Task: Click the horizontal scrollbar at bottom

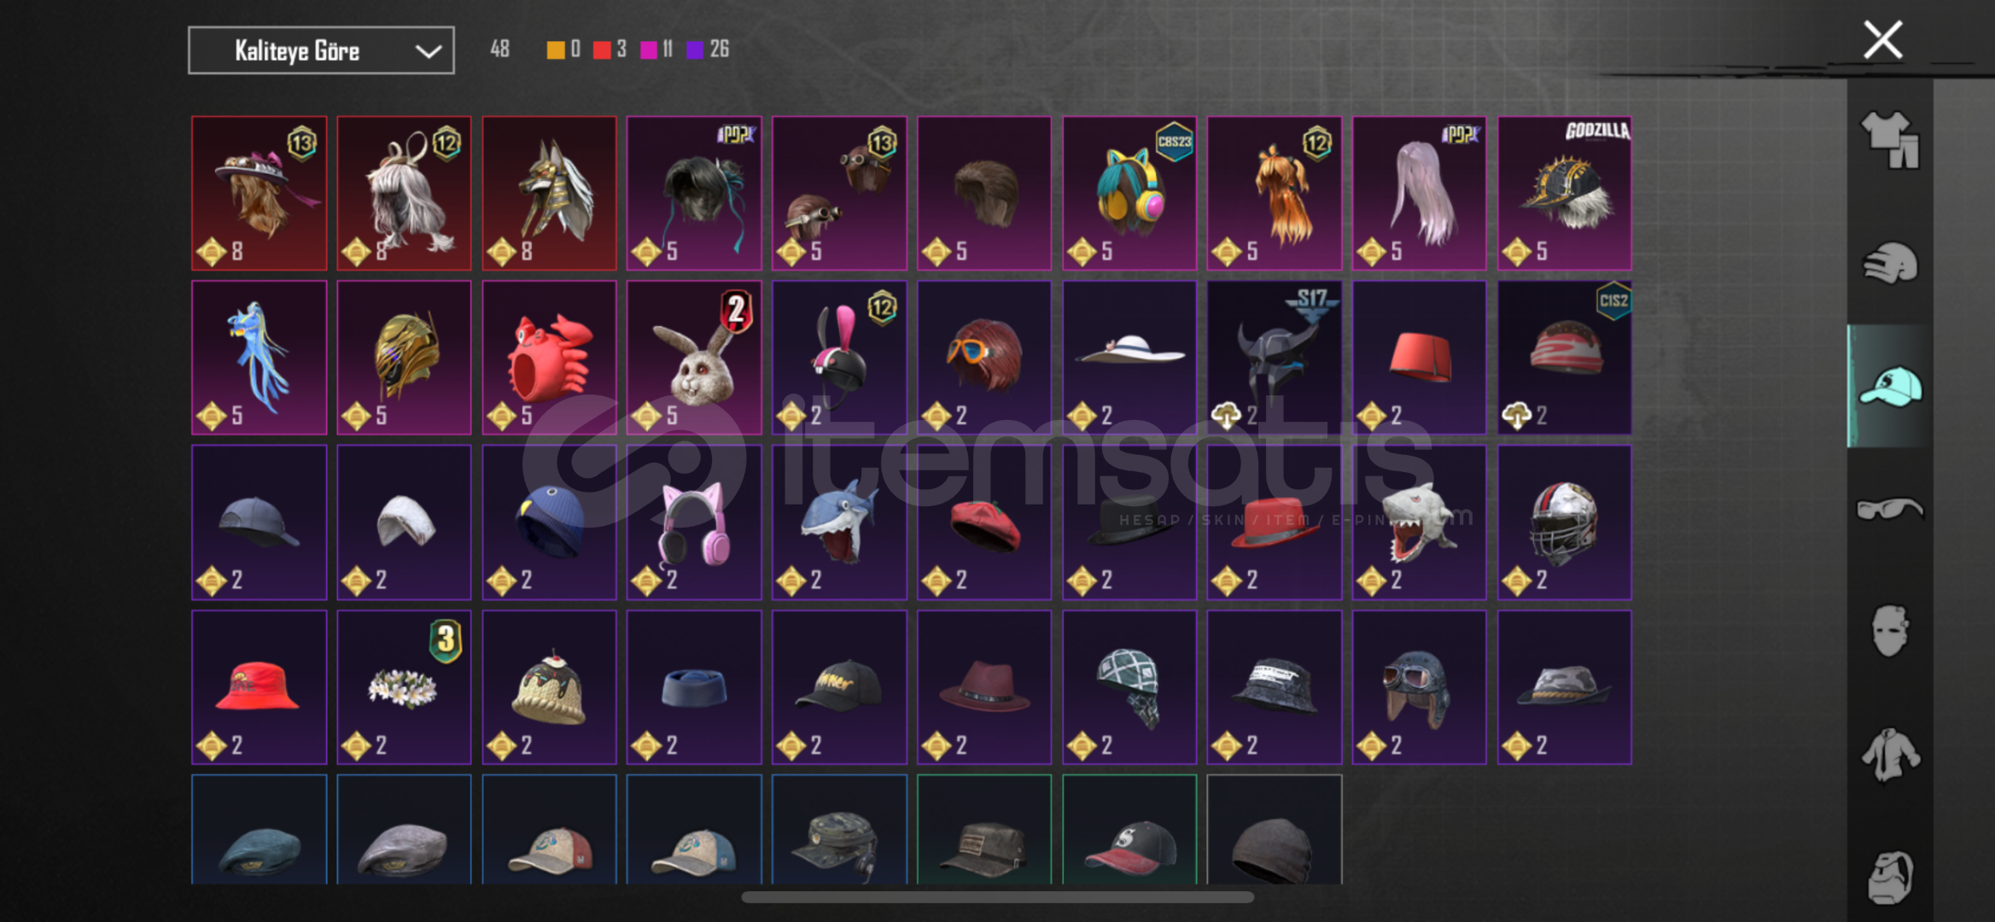Action: pos(997,897)
